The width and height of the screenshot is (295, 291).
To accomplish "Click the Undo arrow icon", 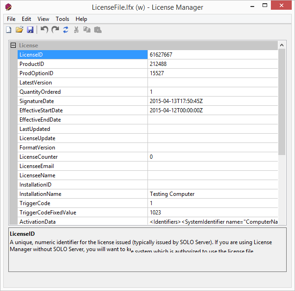I will pyautogui.click(x=44, y=30).
